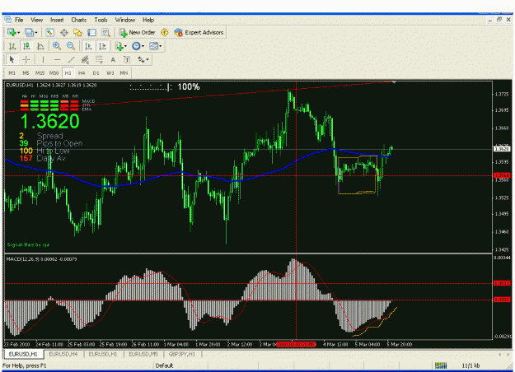This screenshot has height=372, width=515.
Task: Open the Templates dropdown
Action: 156,46
